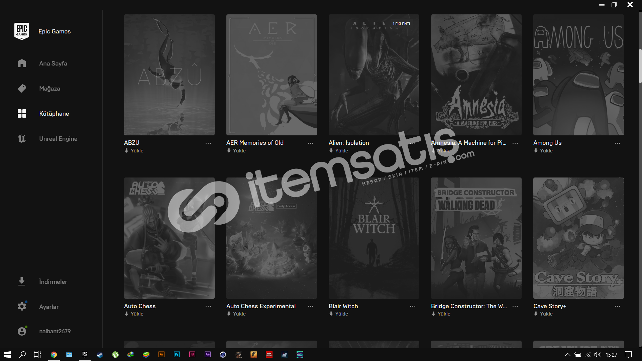Click the nalbant2679 account avatar icon
Image resolution: width=642 pixels, height=361 pixels.
[22, 331]
